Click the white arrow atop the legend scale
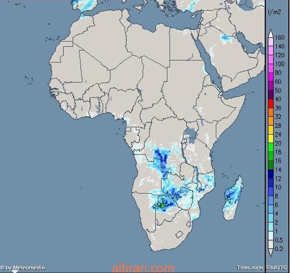 pos(271,33)
